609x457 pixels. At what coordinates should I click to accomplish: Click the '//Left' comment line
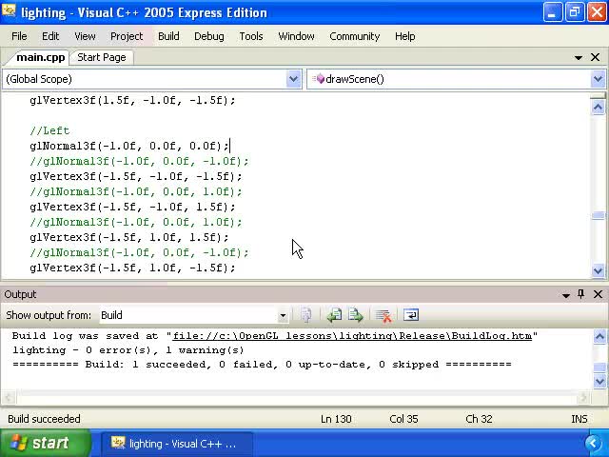click(49, 130)
